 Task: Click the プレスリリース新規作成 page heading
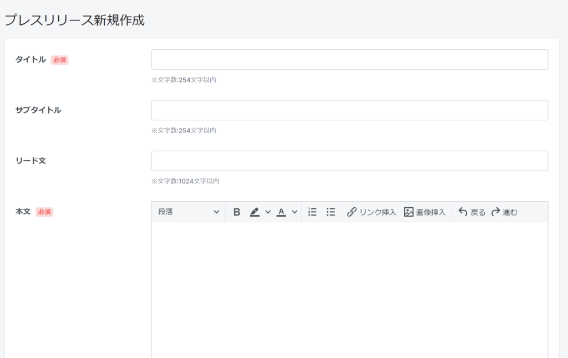point(74,21)
